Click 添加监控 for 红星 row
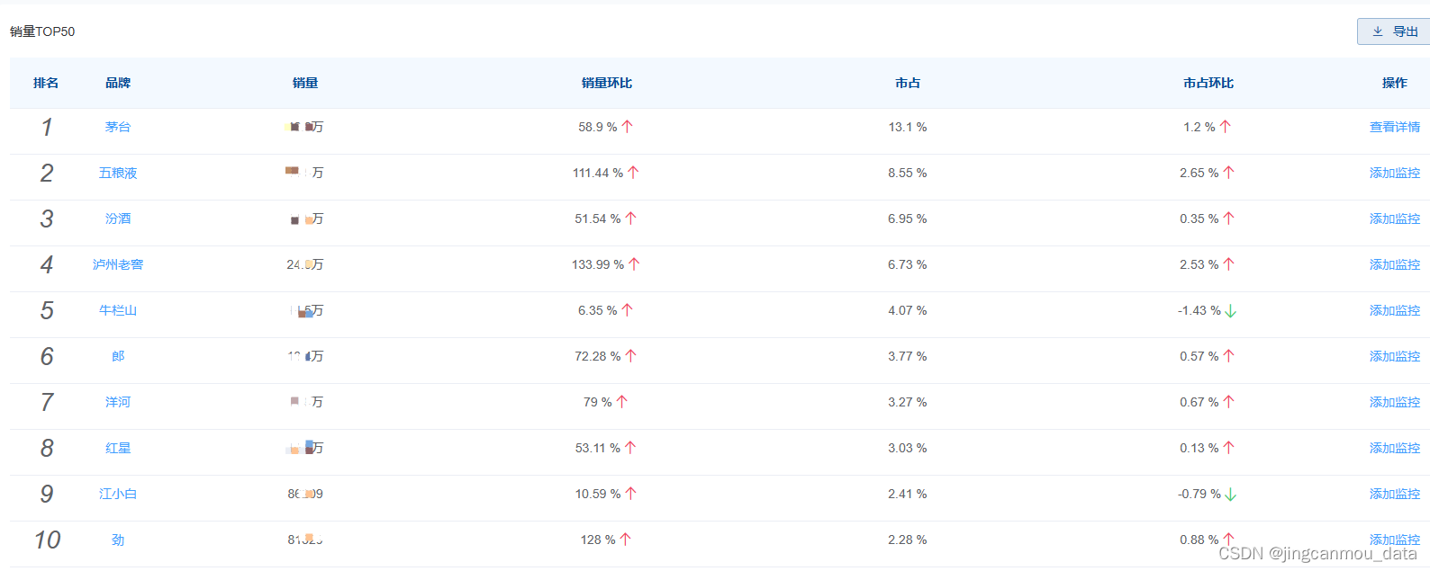 [1395, 448]
